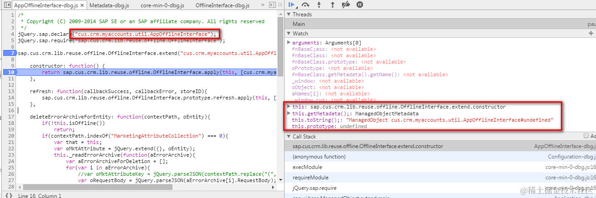Add a new watch expression
Viewport: 596px width, 198px height.
pos(591,34)
